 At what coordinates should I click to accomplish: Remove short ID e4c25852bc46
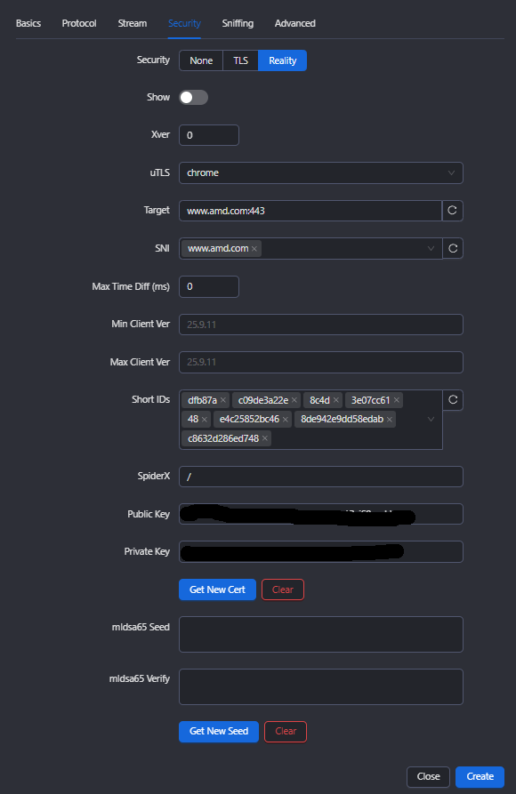tap(286, 420)
